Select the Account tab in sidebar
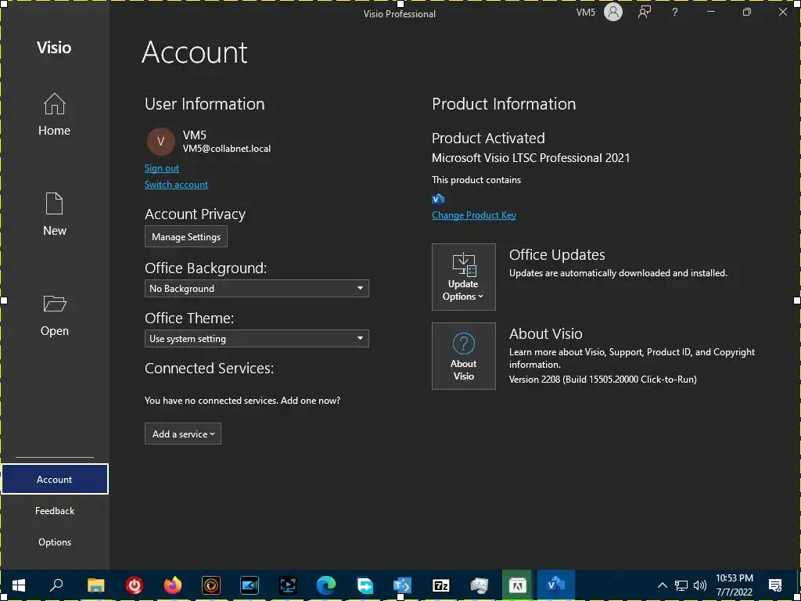This screenshot has height=601, width=801. pos(55,479)
